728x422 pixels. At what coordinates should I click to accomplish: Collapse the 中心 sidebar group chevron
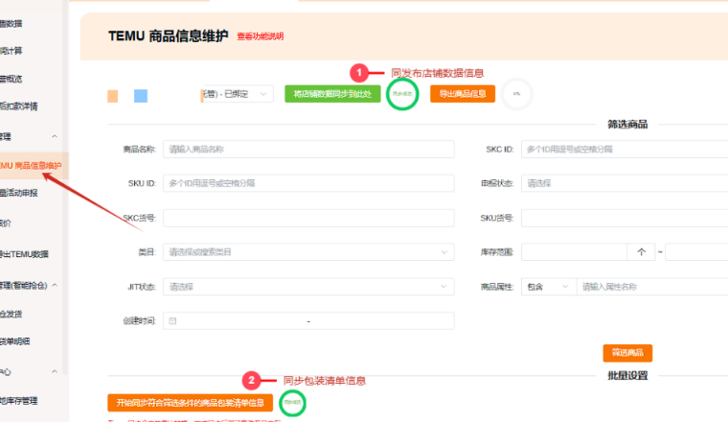pos(55,372)
